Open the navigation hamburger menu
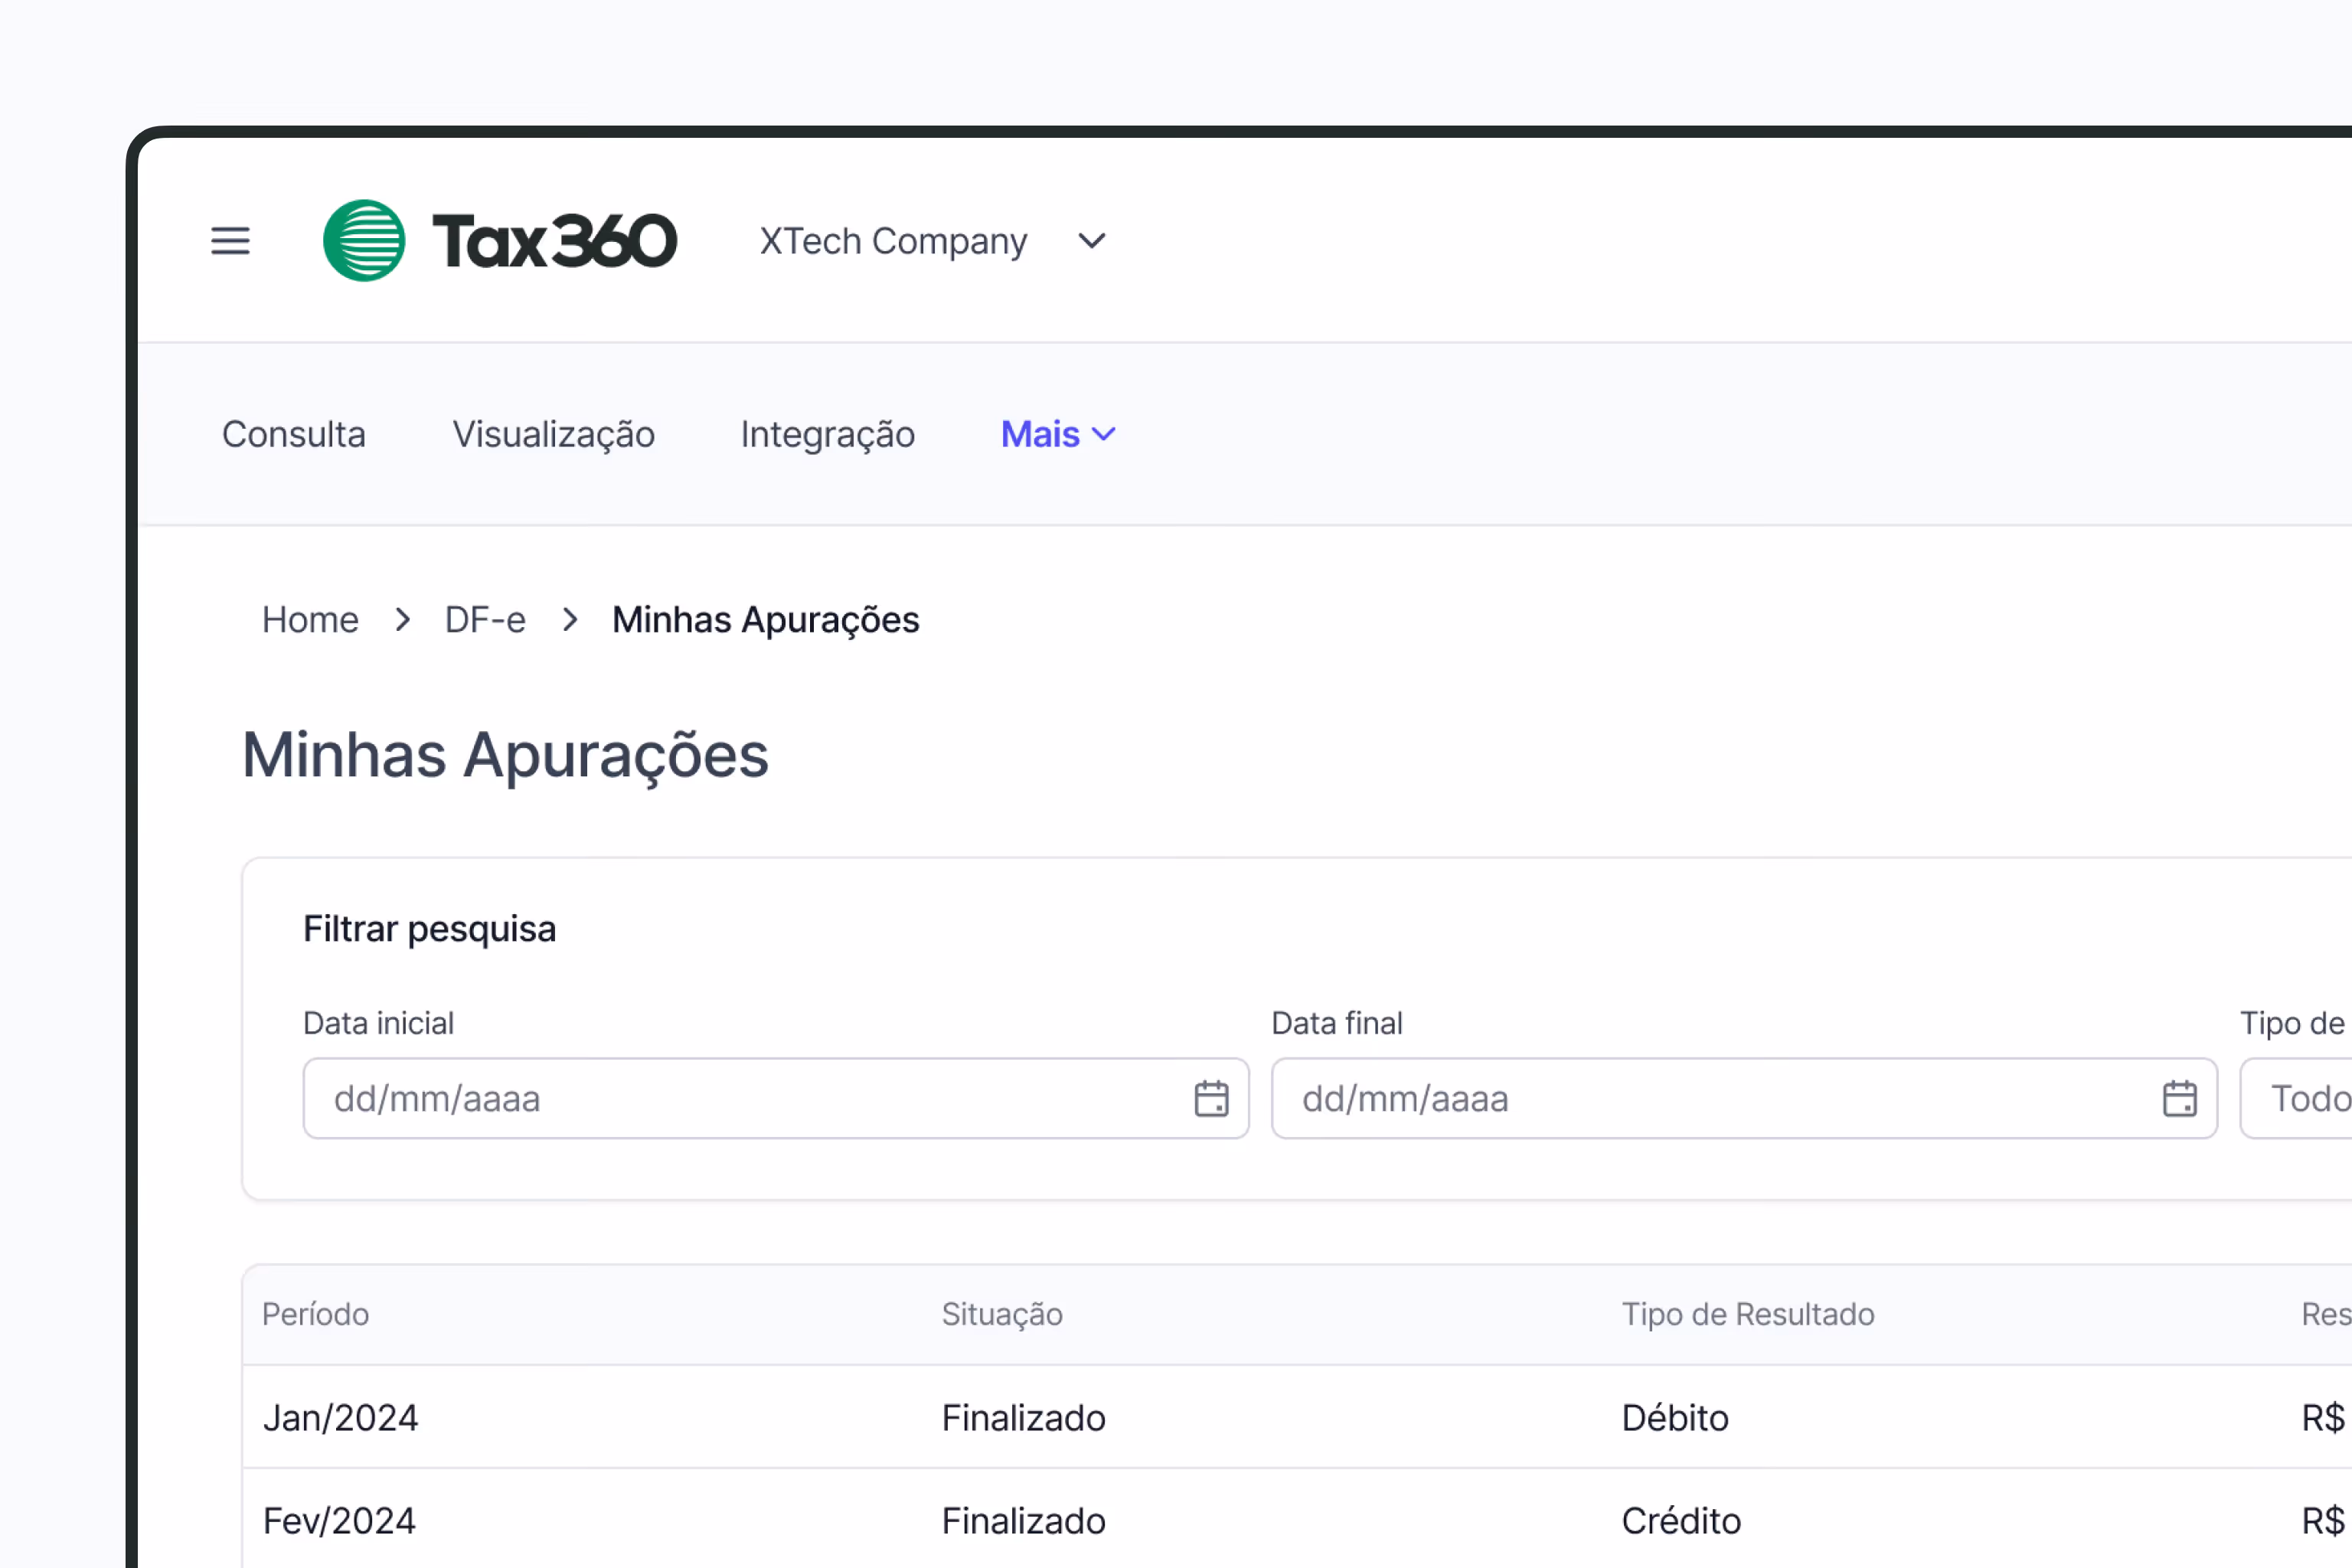Image resolution: width=2352 pixels, height=1568 pixels. click(230, 240)
